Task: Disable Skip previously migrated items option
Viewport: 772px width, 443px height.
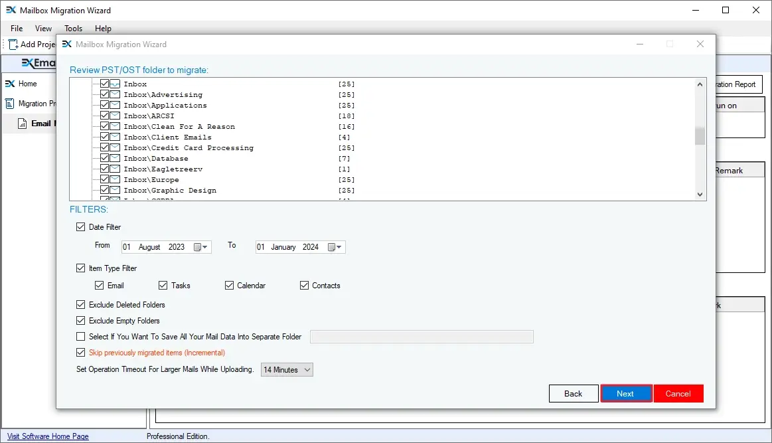Action: click(81, 353)
